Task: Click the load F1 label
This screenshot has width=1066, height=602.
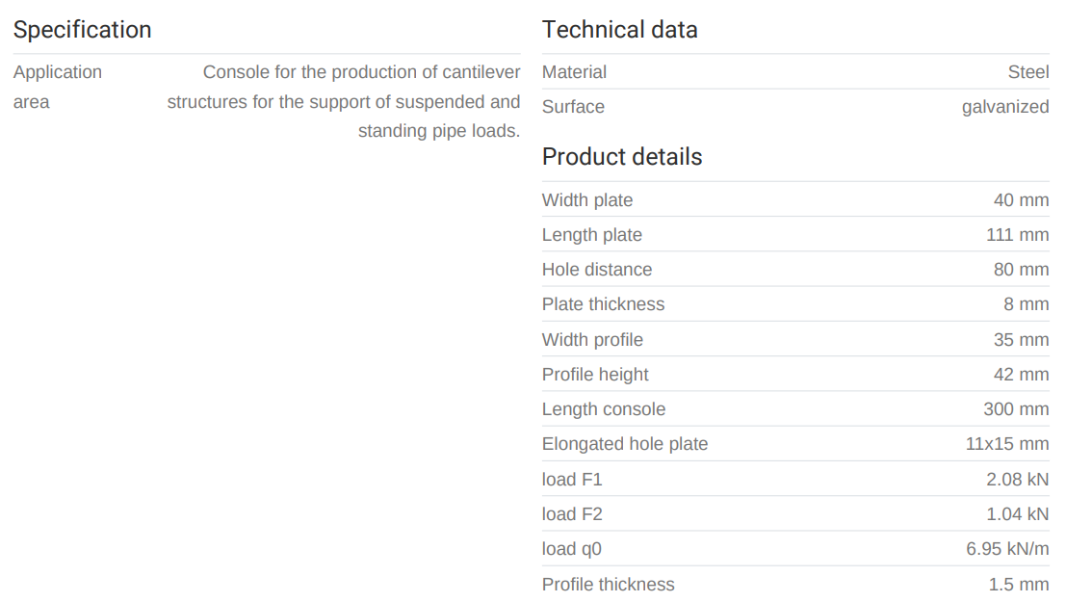Action: tap(572, 480)
